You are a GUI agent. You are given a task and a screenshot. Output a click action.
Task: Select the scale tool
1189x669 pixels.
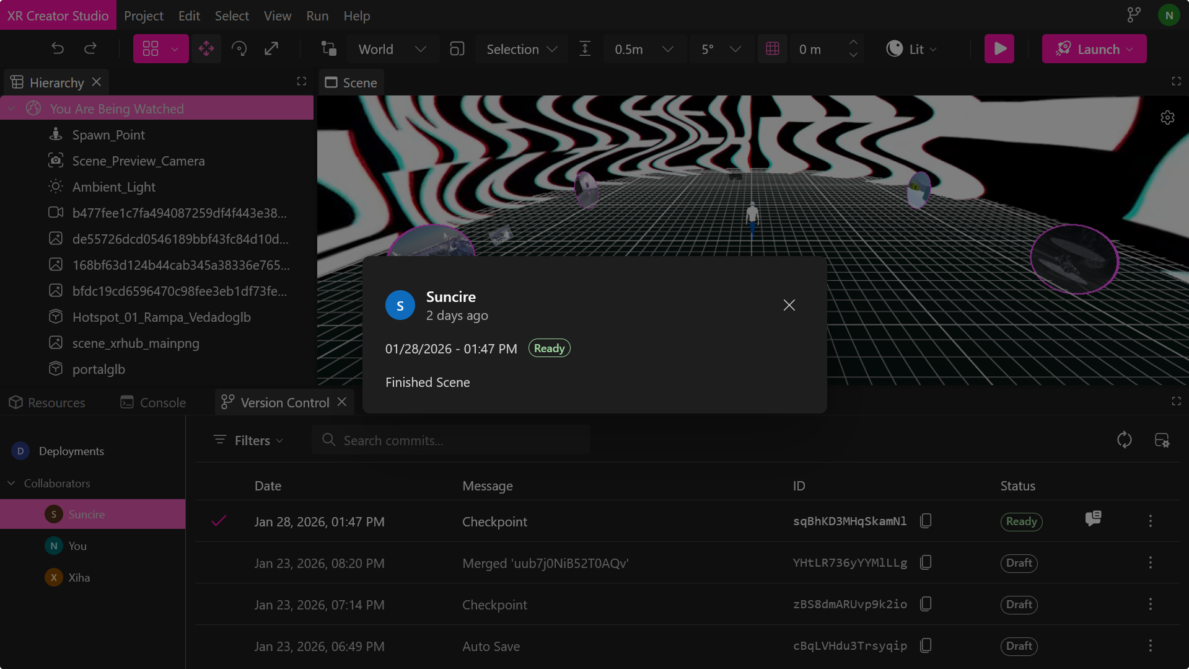271,48
